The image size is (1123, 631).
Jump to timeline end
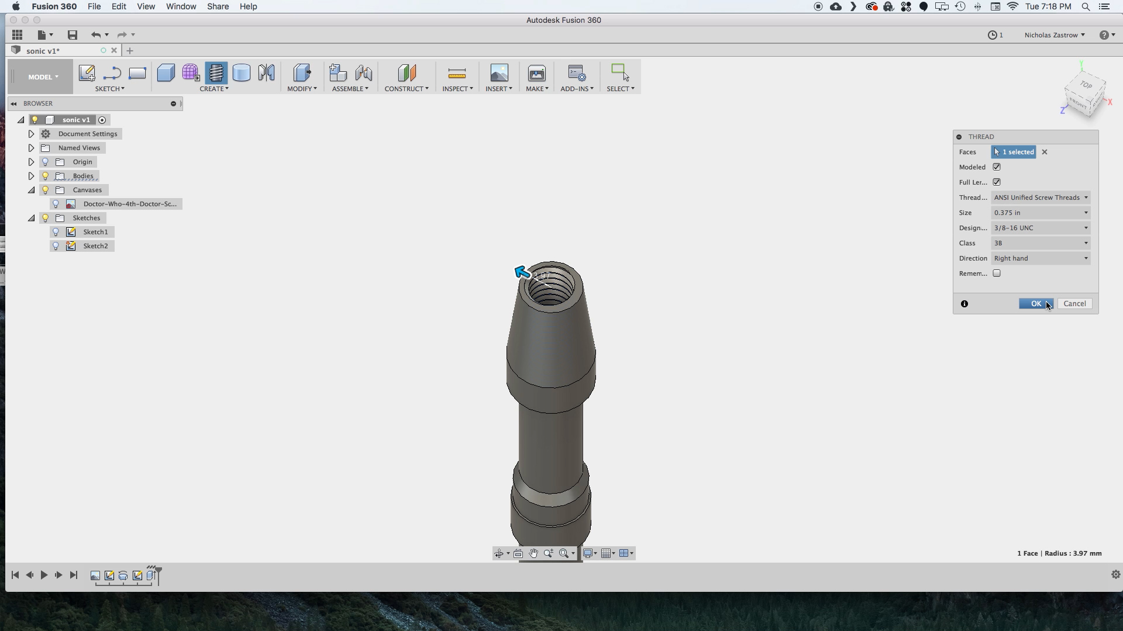point(74,575)
